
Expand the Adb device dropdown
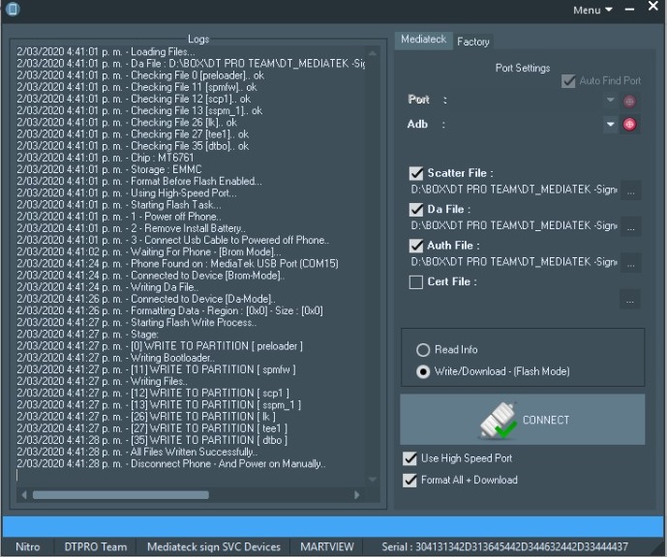(x=611, y=124)
